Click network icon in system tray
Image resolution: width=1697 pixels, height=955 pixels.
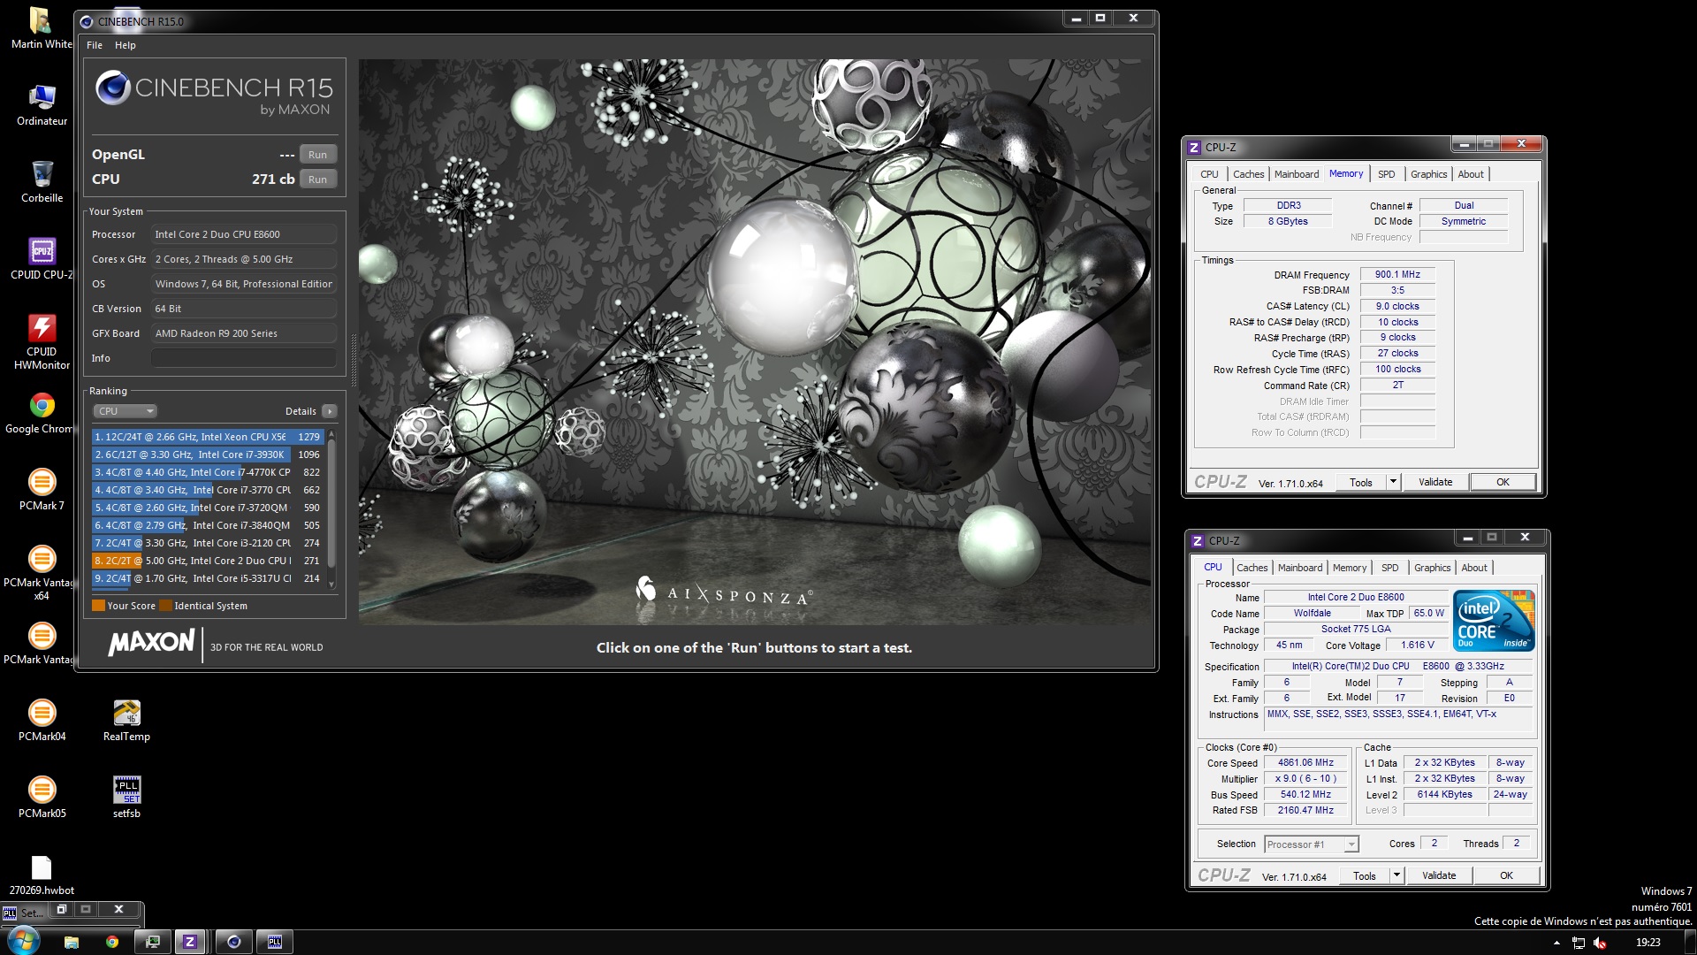click(1579, 943)
